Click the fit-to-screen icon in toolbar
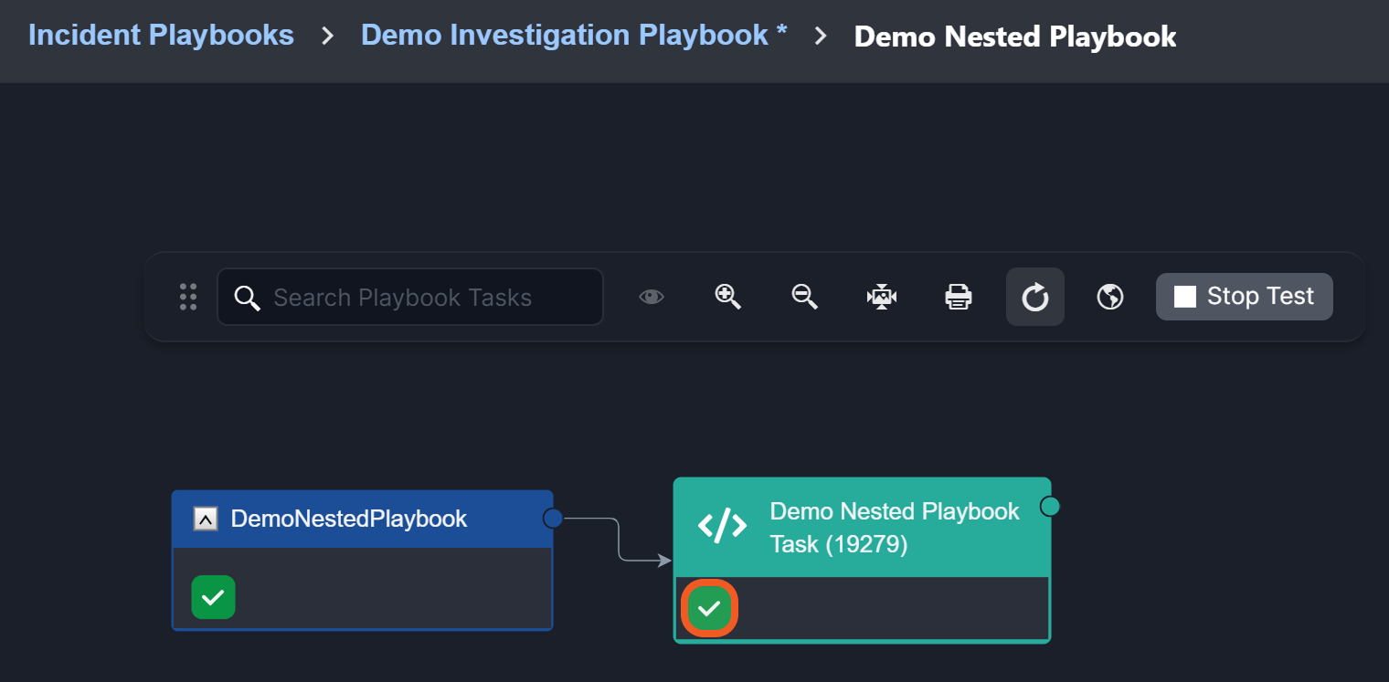 coord(881,297)
